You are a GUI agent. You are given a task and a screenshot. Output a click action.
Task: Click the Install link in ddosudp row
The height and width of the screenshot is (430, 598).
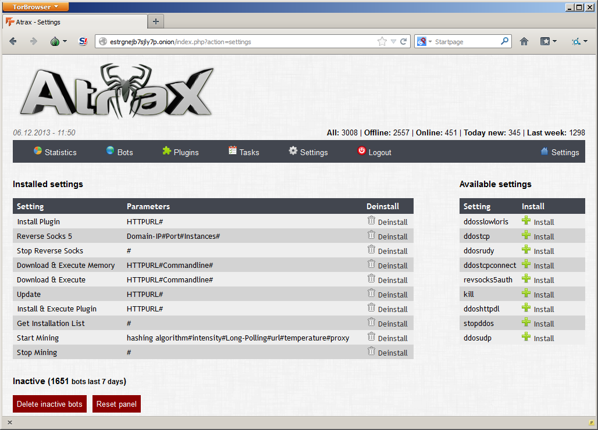click(544, 338)
